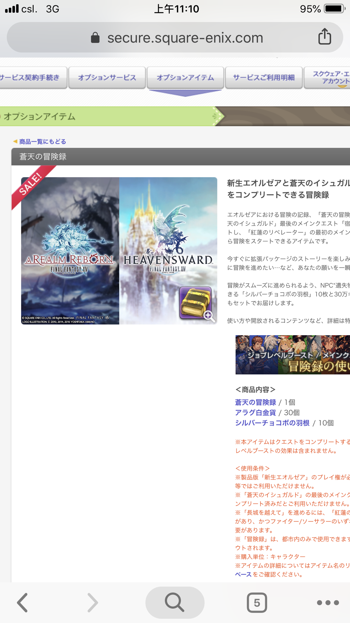Select the オプションアイテム tab

point(185,78)
